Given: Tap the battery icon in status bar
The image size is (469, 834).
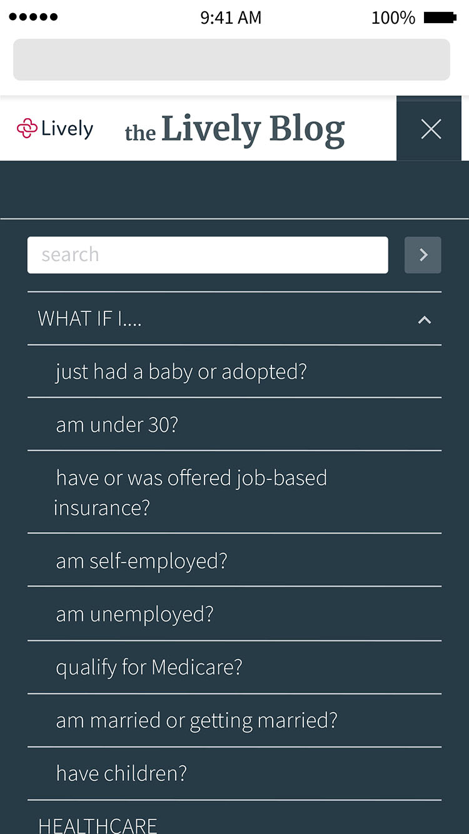Looking at the screenshot, I should [x=440, y=18].
